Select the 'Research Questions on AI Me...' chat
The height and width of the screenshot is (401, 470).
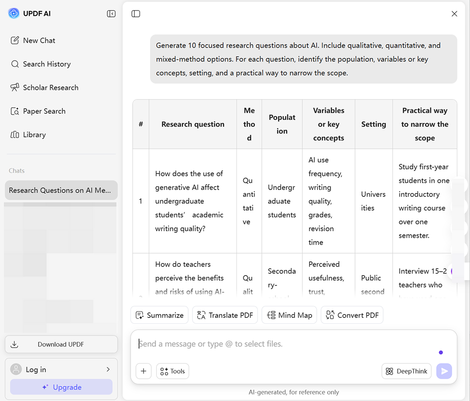click(61, 190)
